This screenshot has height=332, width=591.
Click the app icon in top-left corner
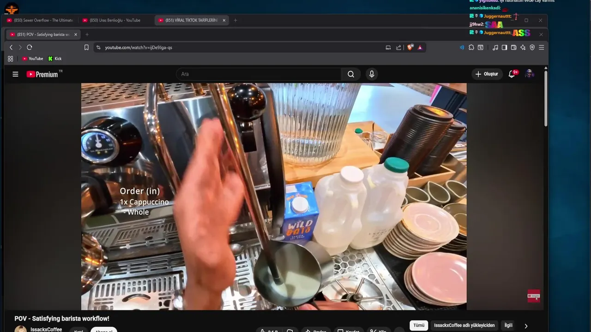[12, 8]
